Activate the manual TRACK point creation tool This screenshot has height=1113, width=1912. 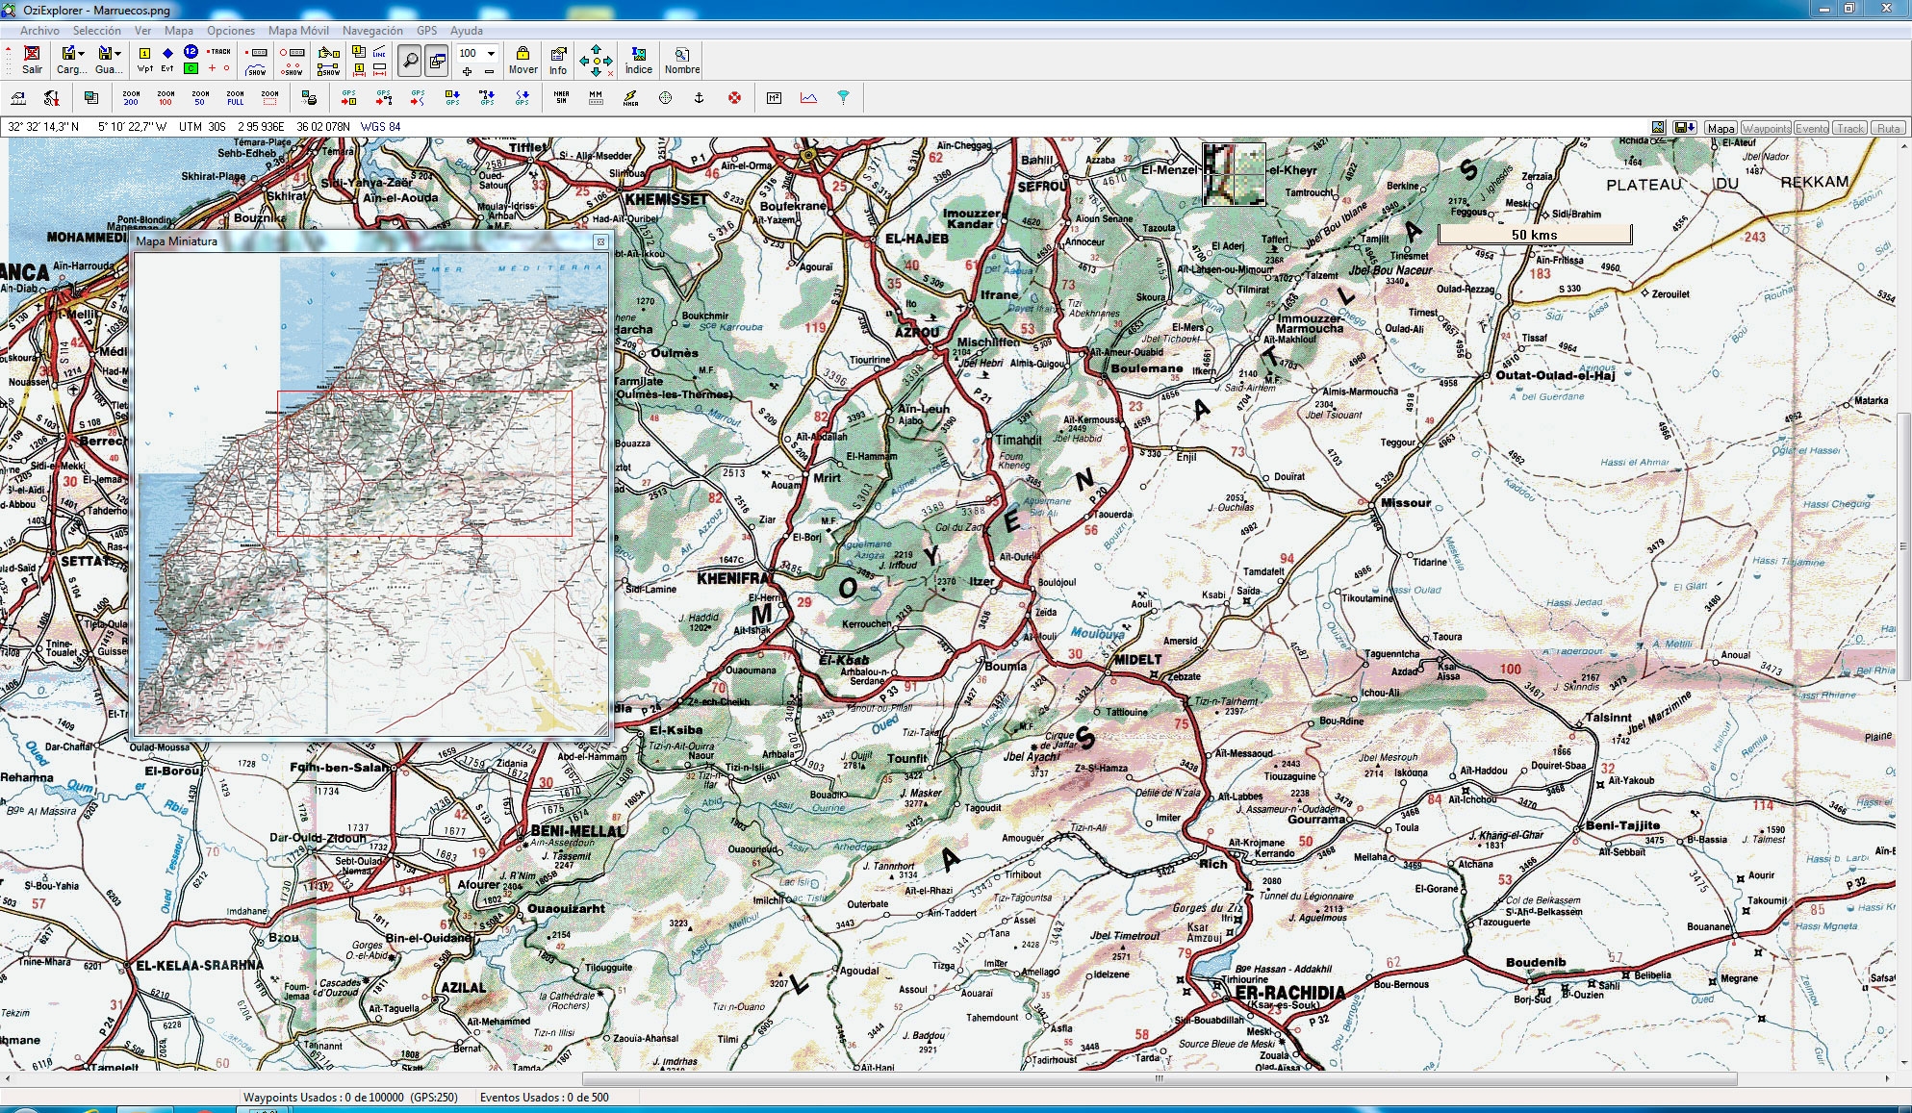click(220, 52)
